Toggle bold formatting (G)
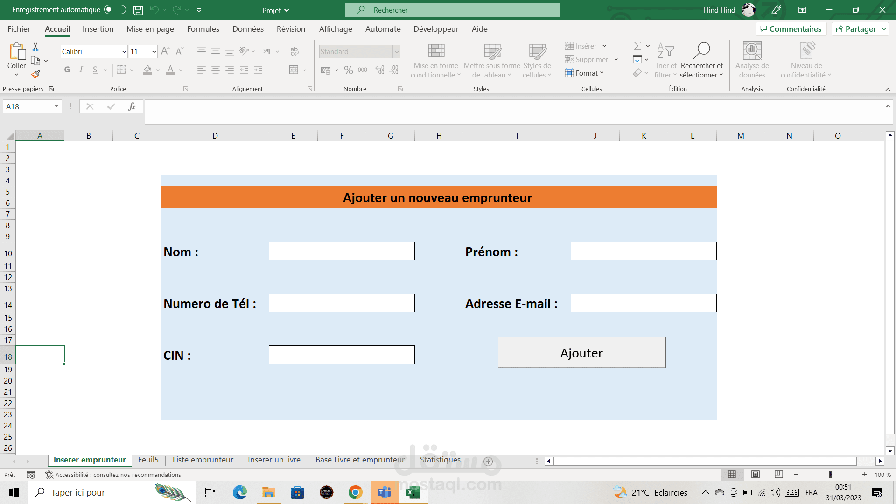 (67, 70)
